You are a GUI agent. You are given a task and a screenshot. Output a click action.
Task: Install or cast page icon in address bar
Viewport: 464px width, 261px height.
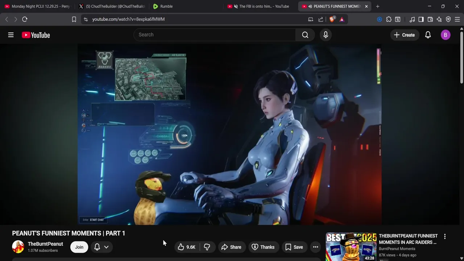coord(311,19)
